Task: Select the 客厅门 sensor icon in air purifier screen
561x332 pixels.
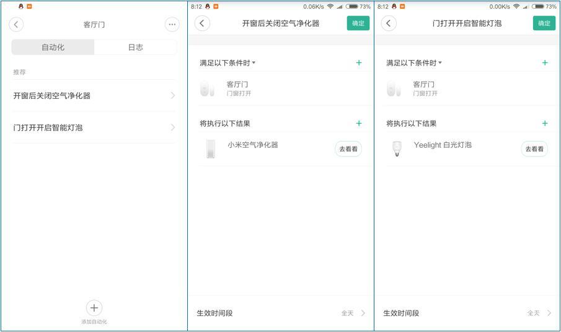Action: click(x=207, y=88)
